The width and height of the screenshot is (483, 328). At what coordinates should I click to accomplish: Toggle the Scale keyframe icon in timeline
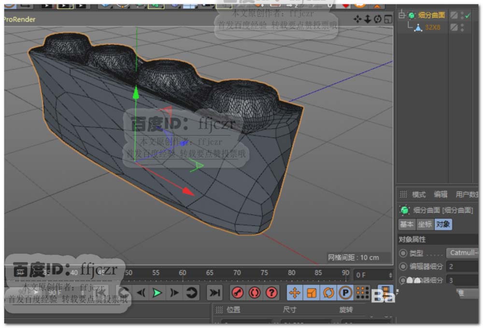[312, 292]
